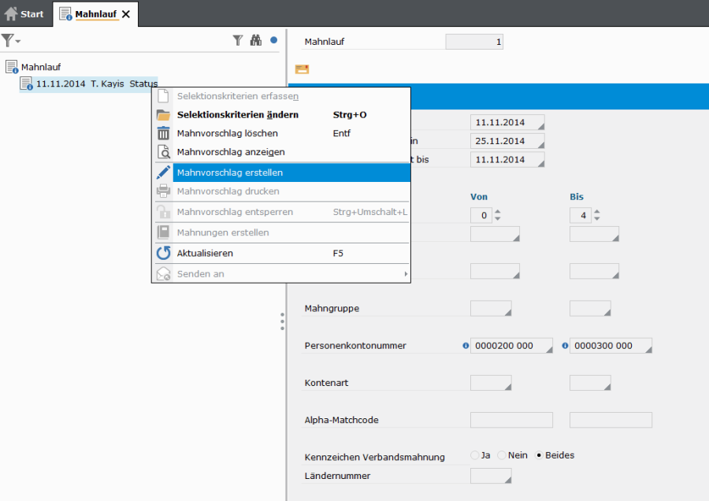Select the Beides radio option
This screenshot has height=501, width=709.
coord(540,455)
